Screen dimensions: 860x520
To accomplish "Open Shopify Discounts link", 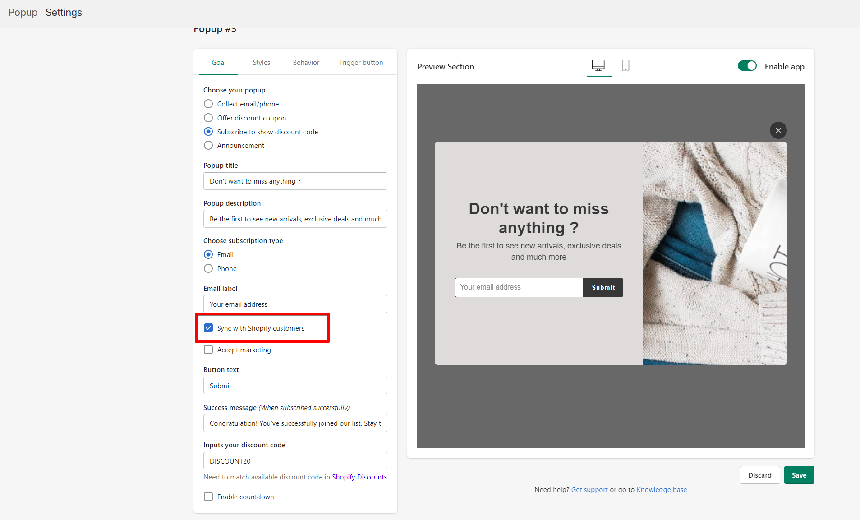I will tap(359, 477).
